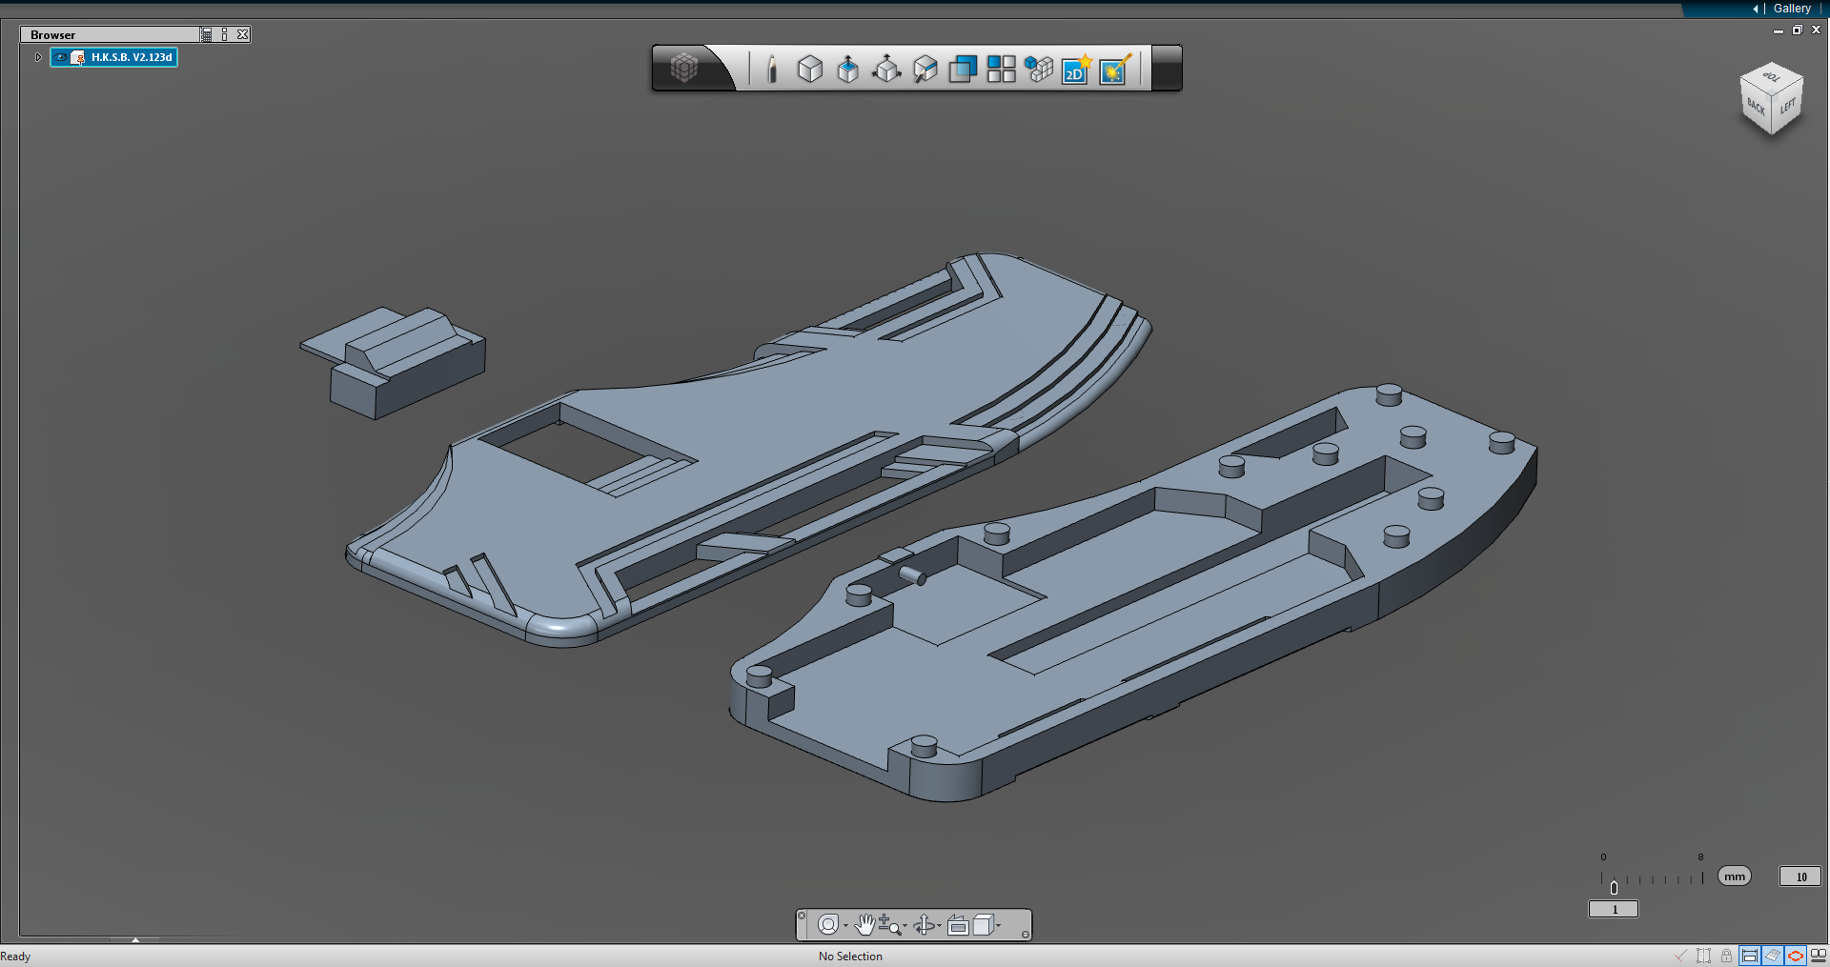Viewport: 1830px width, 967px height.
Task: Click the ruler slider handle
Action: coord(1614,888)
